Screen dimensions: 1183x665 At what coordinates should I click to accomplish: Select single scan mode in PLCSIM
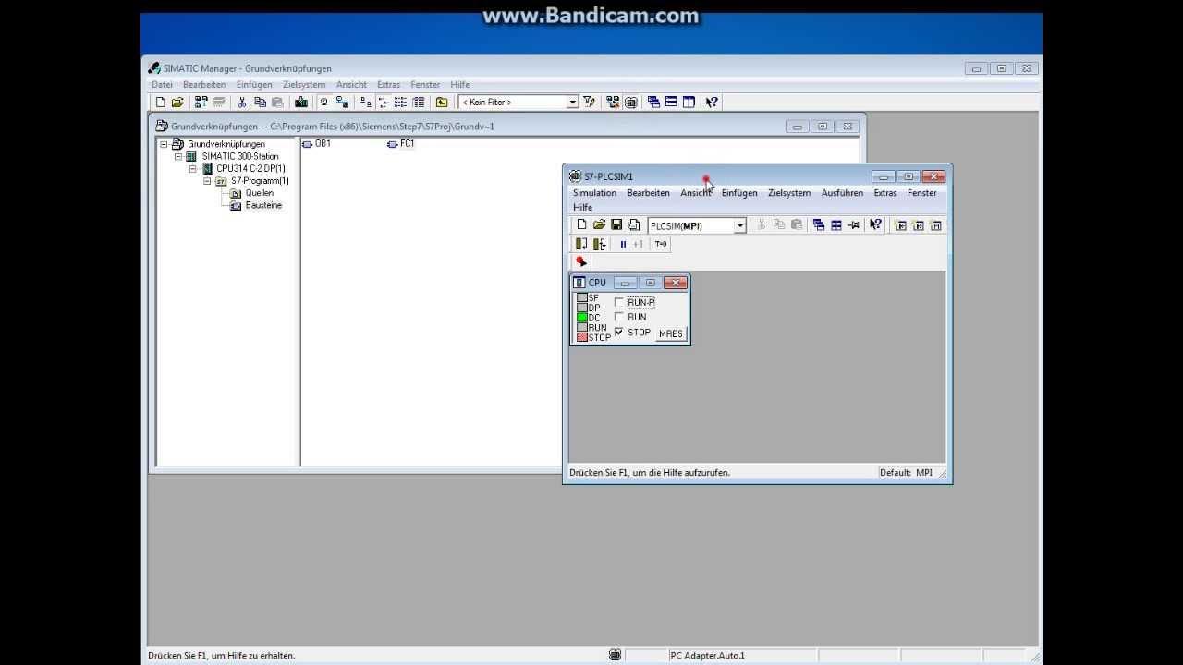tap(581, 244)
